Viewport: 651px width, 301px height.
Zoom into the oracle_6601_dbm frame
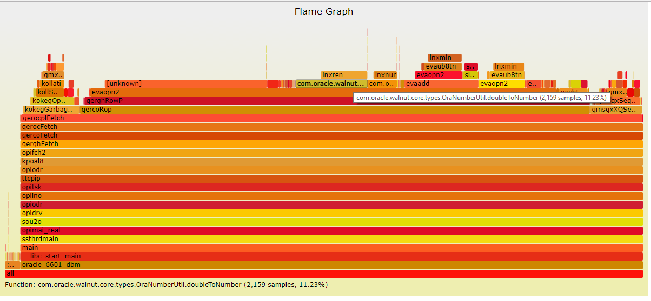click(x=331, y=265)
